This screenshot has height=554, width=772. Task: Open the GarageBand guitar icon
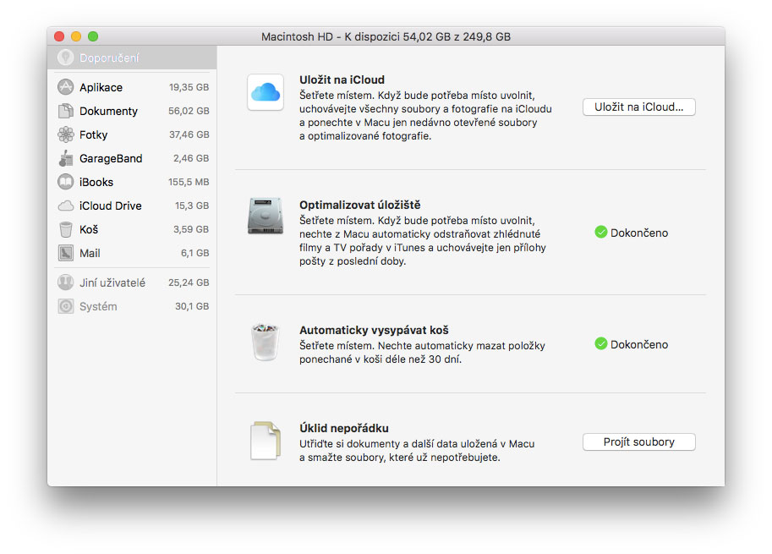click(x=65, y=158)
